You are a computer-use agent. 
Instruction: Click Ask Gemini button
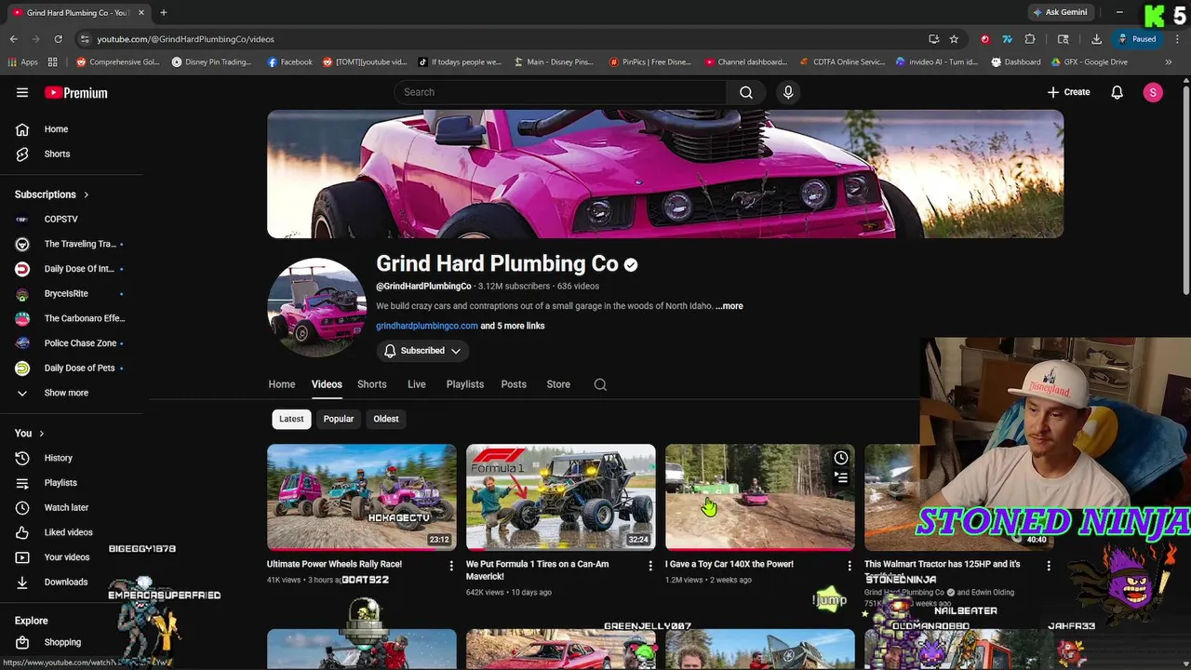[1059, 12]
